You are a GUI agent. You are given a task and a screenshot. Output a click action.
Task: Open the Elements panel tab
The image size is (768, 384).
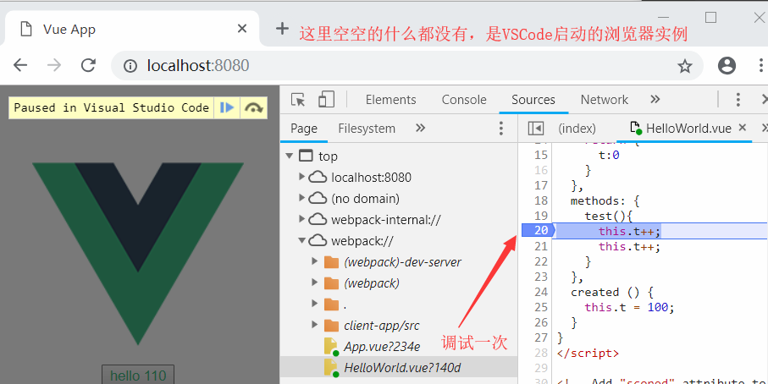pos(391,100)
